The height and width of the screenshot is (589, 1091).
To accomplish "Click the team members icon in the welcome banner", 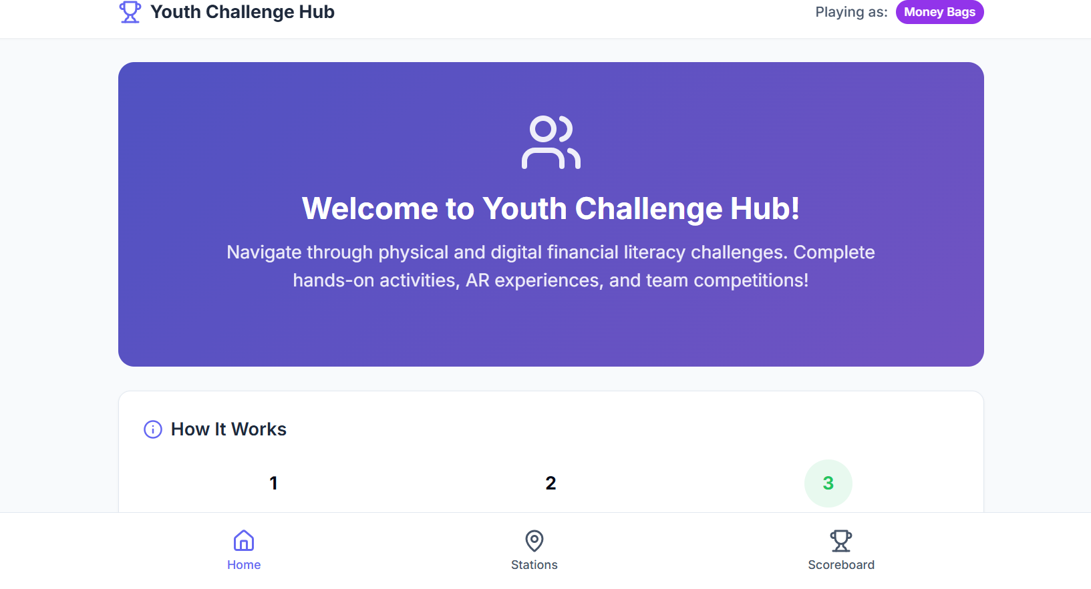I will [551, 142].
